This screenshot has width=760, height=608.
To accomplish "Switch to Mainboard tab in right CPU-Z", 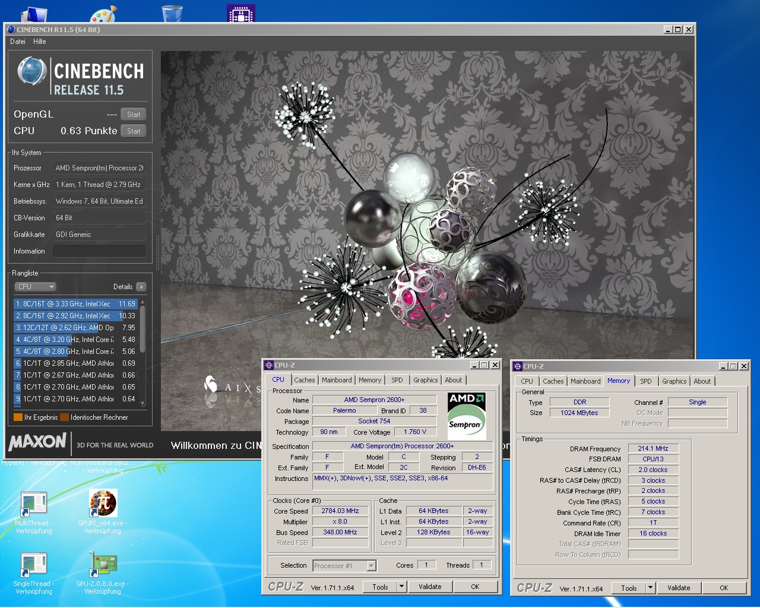I will point(585,381).
